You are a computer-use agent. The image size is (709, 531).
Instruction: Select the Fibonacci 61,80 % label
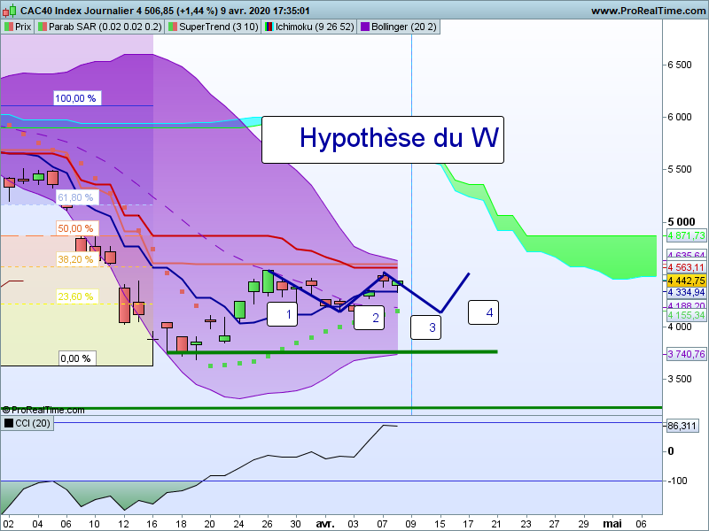click(75, 197)
